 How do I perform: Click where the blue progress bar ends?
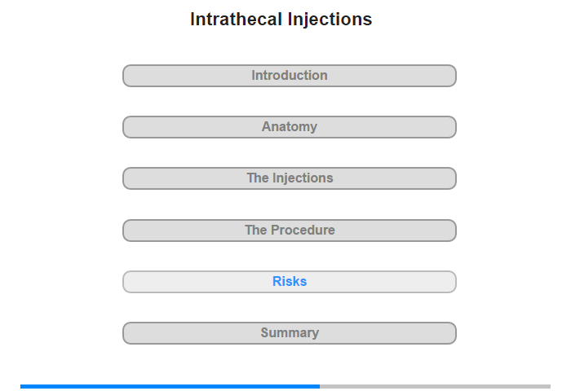[x=320, y=386]
